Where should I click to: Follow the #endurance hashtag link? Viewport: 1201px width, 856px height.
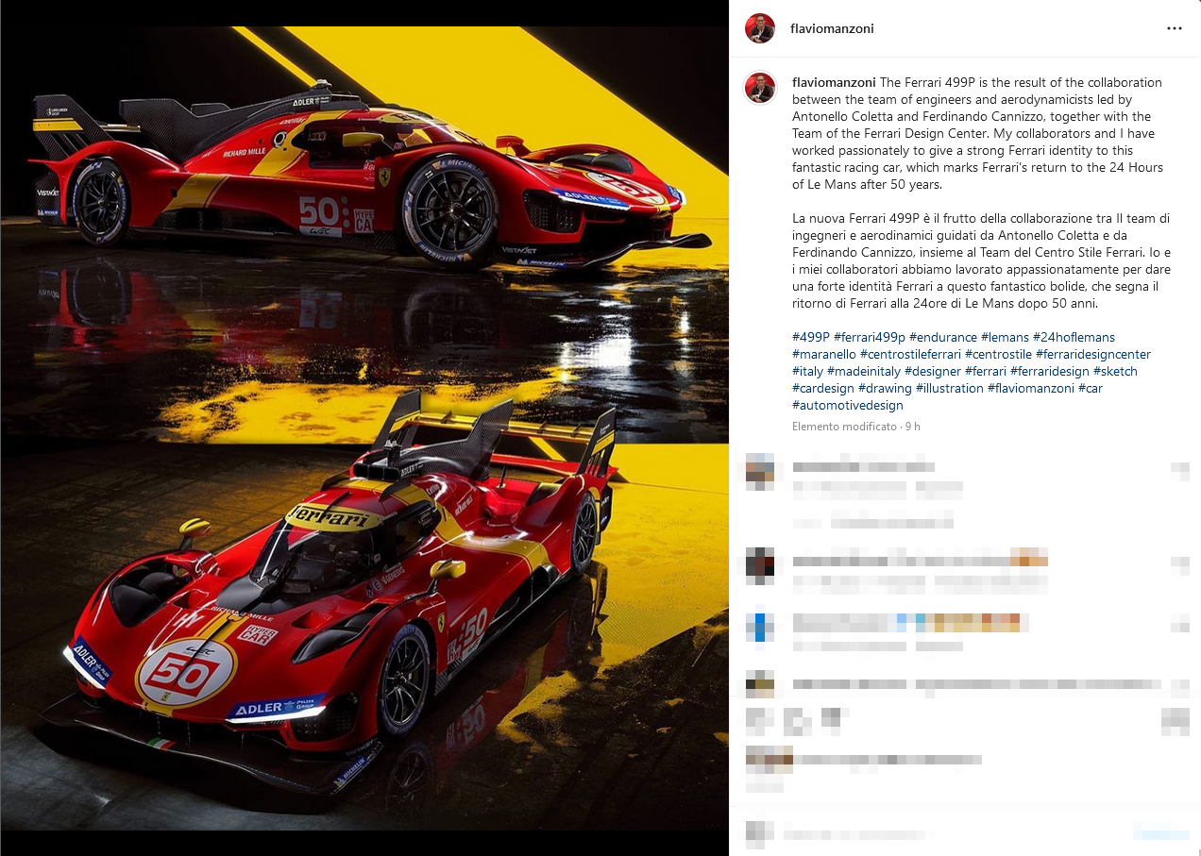tap(942, 337)
